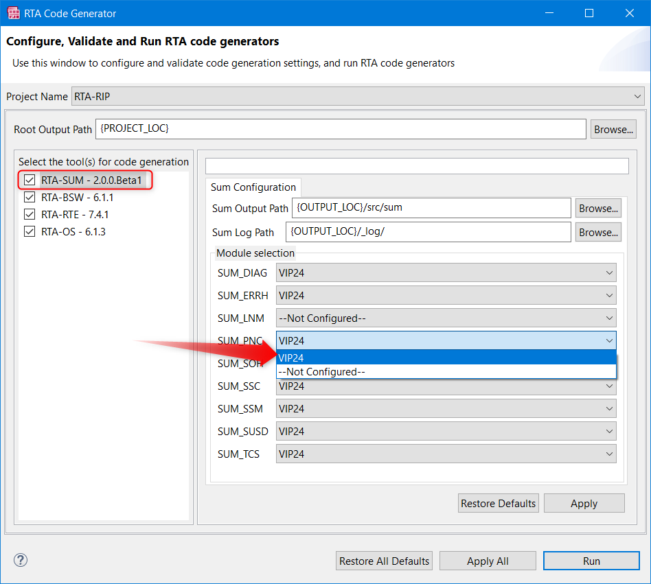
Task: Toggle the RTA-SUM - 2.0.0.Beta1 checkbox
Action: pos(30,180)
